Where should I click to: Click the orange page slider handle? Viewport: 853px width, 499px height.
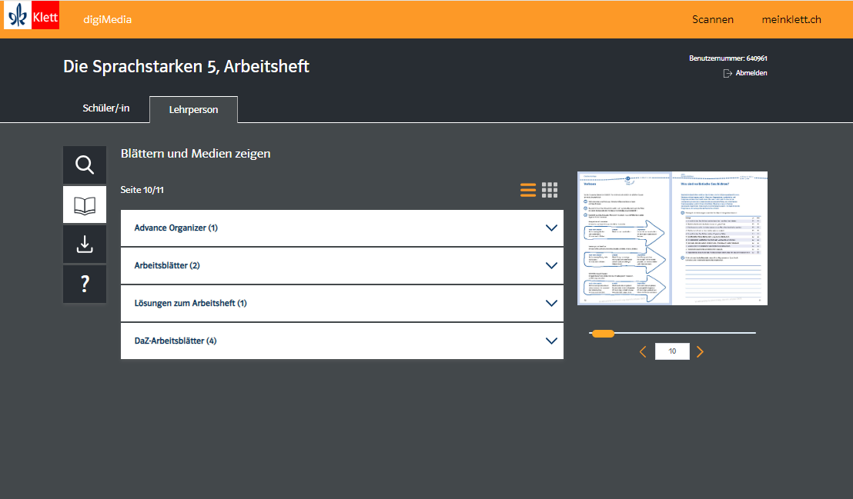click(603, 333)
